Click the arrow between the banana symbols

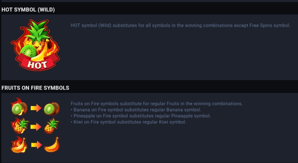tap(36, 145)
